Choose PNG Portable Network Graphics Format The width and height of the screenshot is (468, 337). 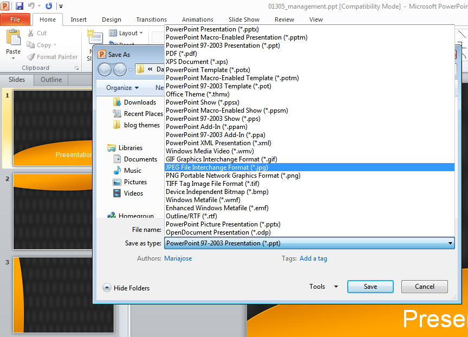309,176
